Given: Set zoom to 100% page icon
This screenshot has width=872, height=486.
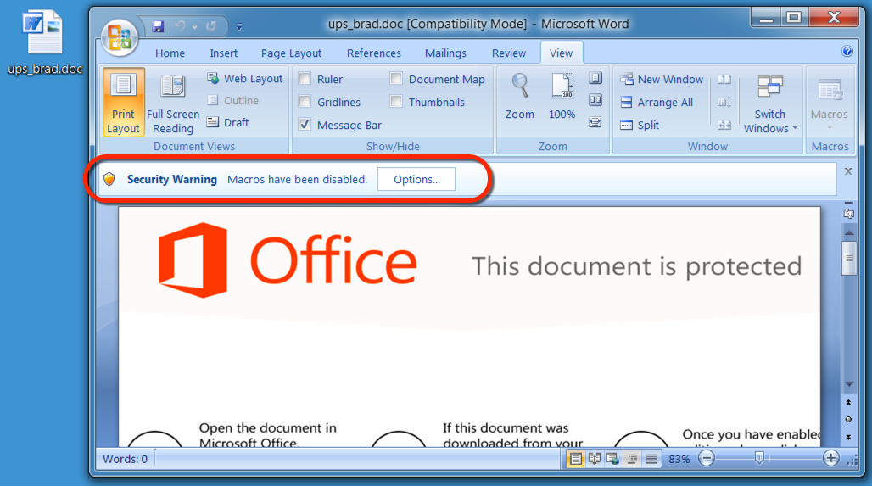Looking at the screenshot, I should click(562, 98).
